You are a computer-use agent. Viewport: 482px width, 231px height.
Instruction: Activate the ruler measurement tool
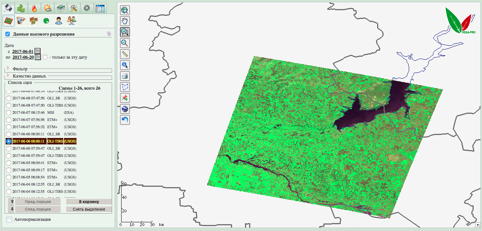point(125,54)
